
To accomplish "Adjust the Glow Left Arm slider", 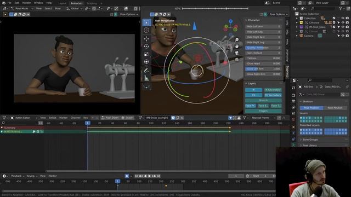I will (263, 69).
